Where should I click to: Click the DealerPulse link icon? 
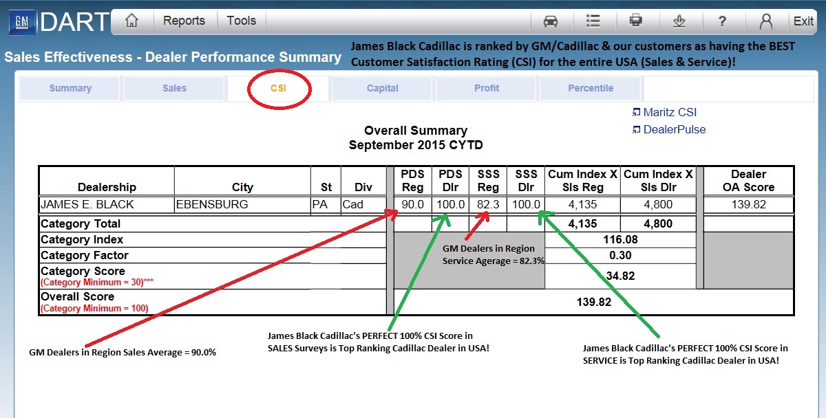tap(636, 129)
